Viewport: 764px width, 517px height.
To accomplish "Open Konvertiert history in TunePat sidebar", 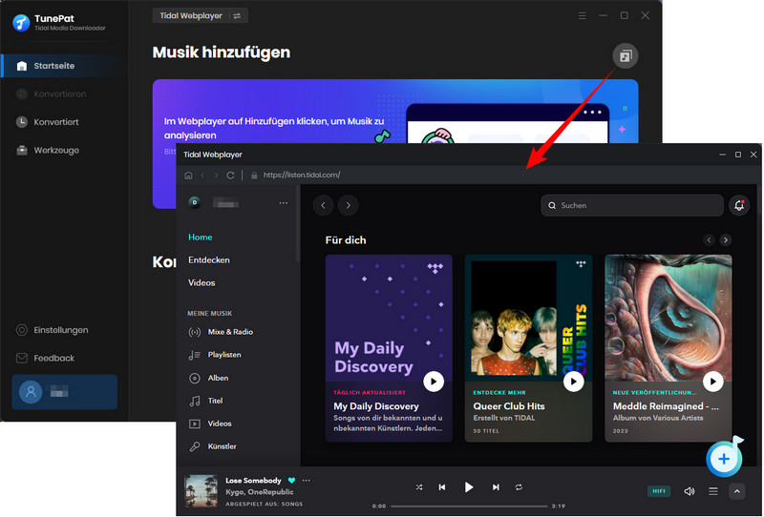I will click(x=55, y=122).
